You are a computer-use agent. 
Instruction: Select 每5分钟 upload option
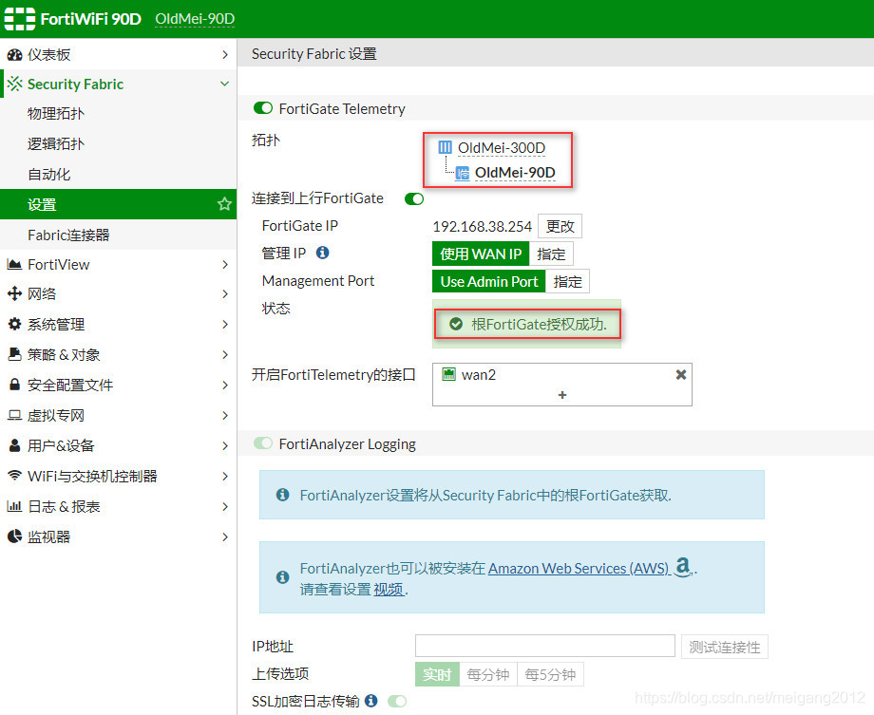550,674
